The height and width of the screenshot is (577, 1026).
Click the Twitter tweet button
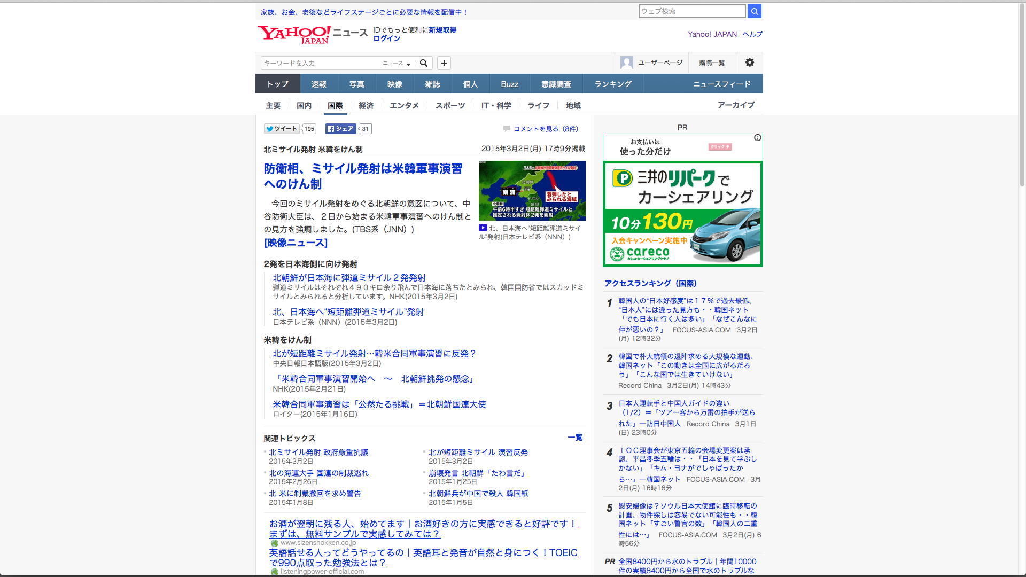tap(282, 129)
